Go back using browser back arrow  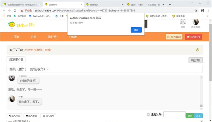coord(4,10)
